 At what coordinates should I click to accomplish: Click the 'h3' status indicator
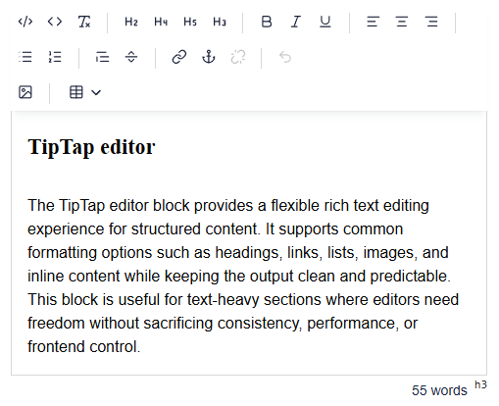(x=480, y=384)
